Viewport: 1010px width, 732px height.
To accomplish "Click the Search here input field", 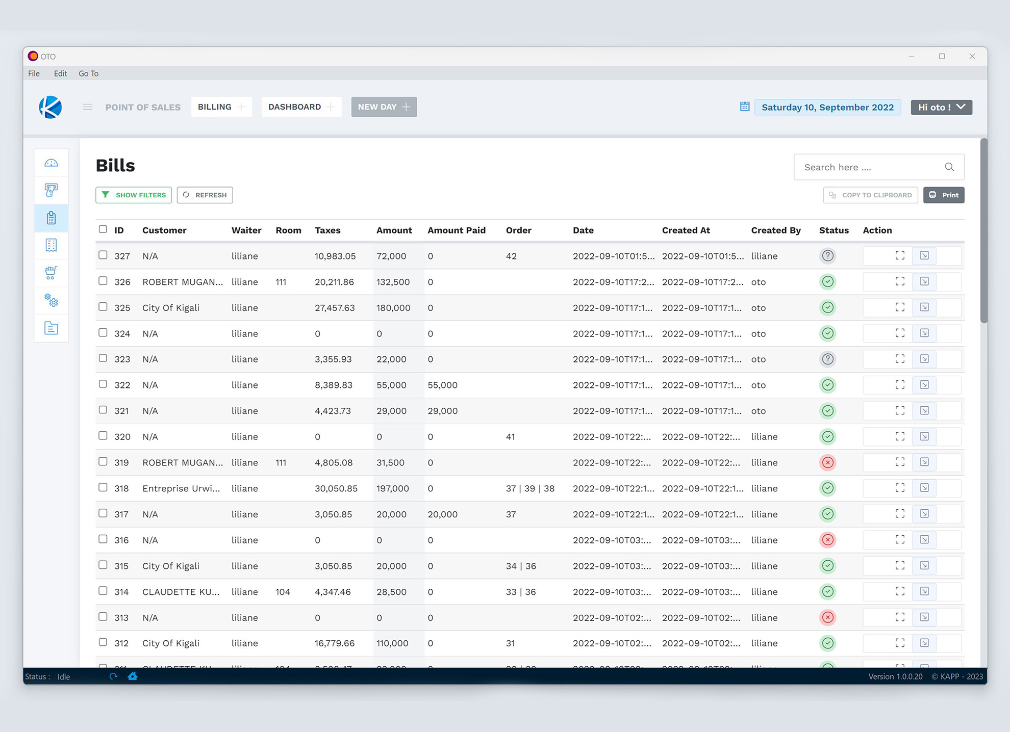I will (x=870, y=167).
